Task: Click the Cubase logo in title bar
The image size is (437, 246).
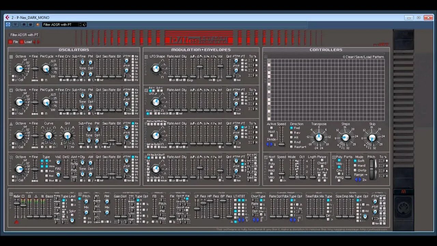Action: (7, 17)
